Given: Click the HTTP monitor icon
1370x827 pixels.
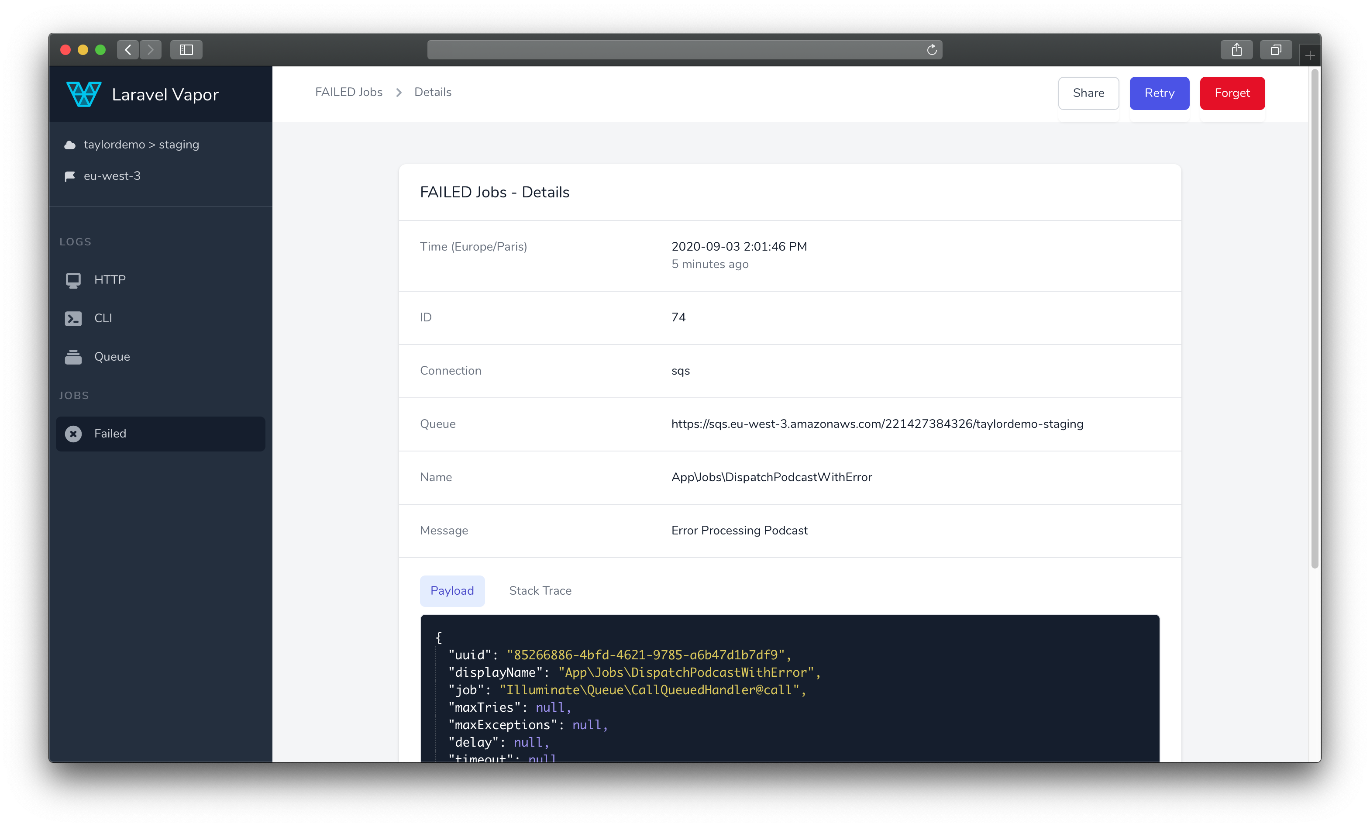Looking at the screenshot, I should pos(73,280).
